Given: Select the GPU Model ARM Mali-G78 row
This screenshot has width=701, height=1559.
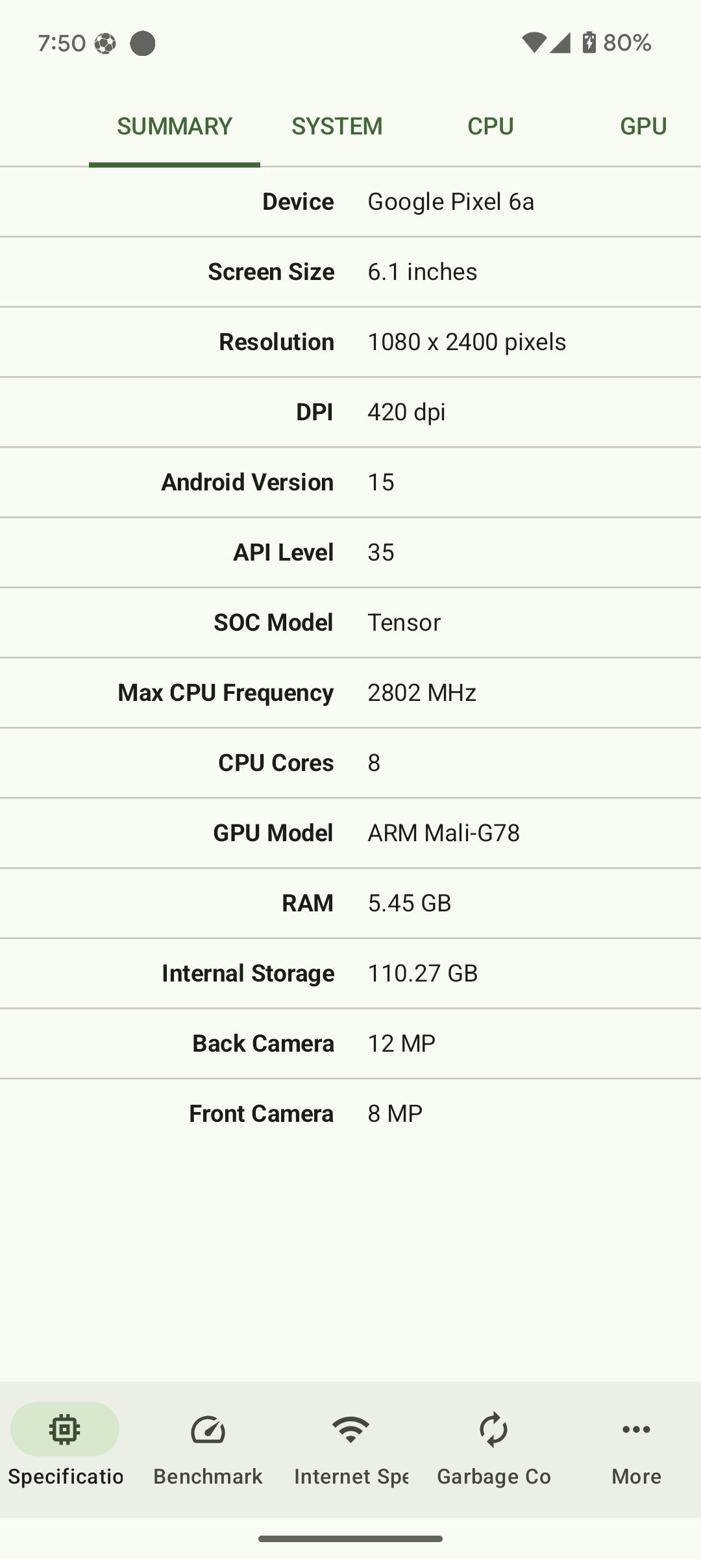Looking at the screenshot, I should (x=350, y=833).
